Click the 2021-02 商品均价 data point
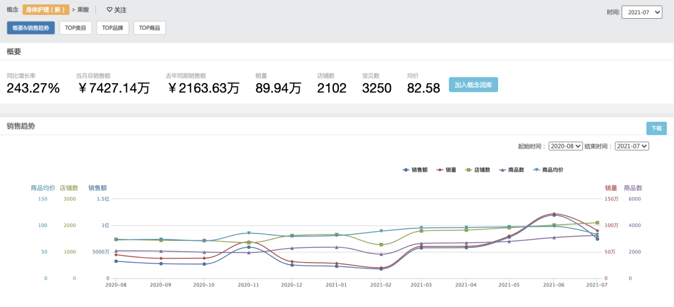The width and height of the screenshot is (674, 307). tap(381, 231)
